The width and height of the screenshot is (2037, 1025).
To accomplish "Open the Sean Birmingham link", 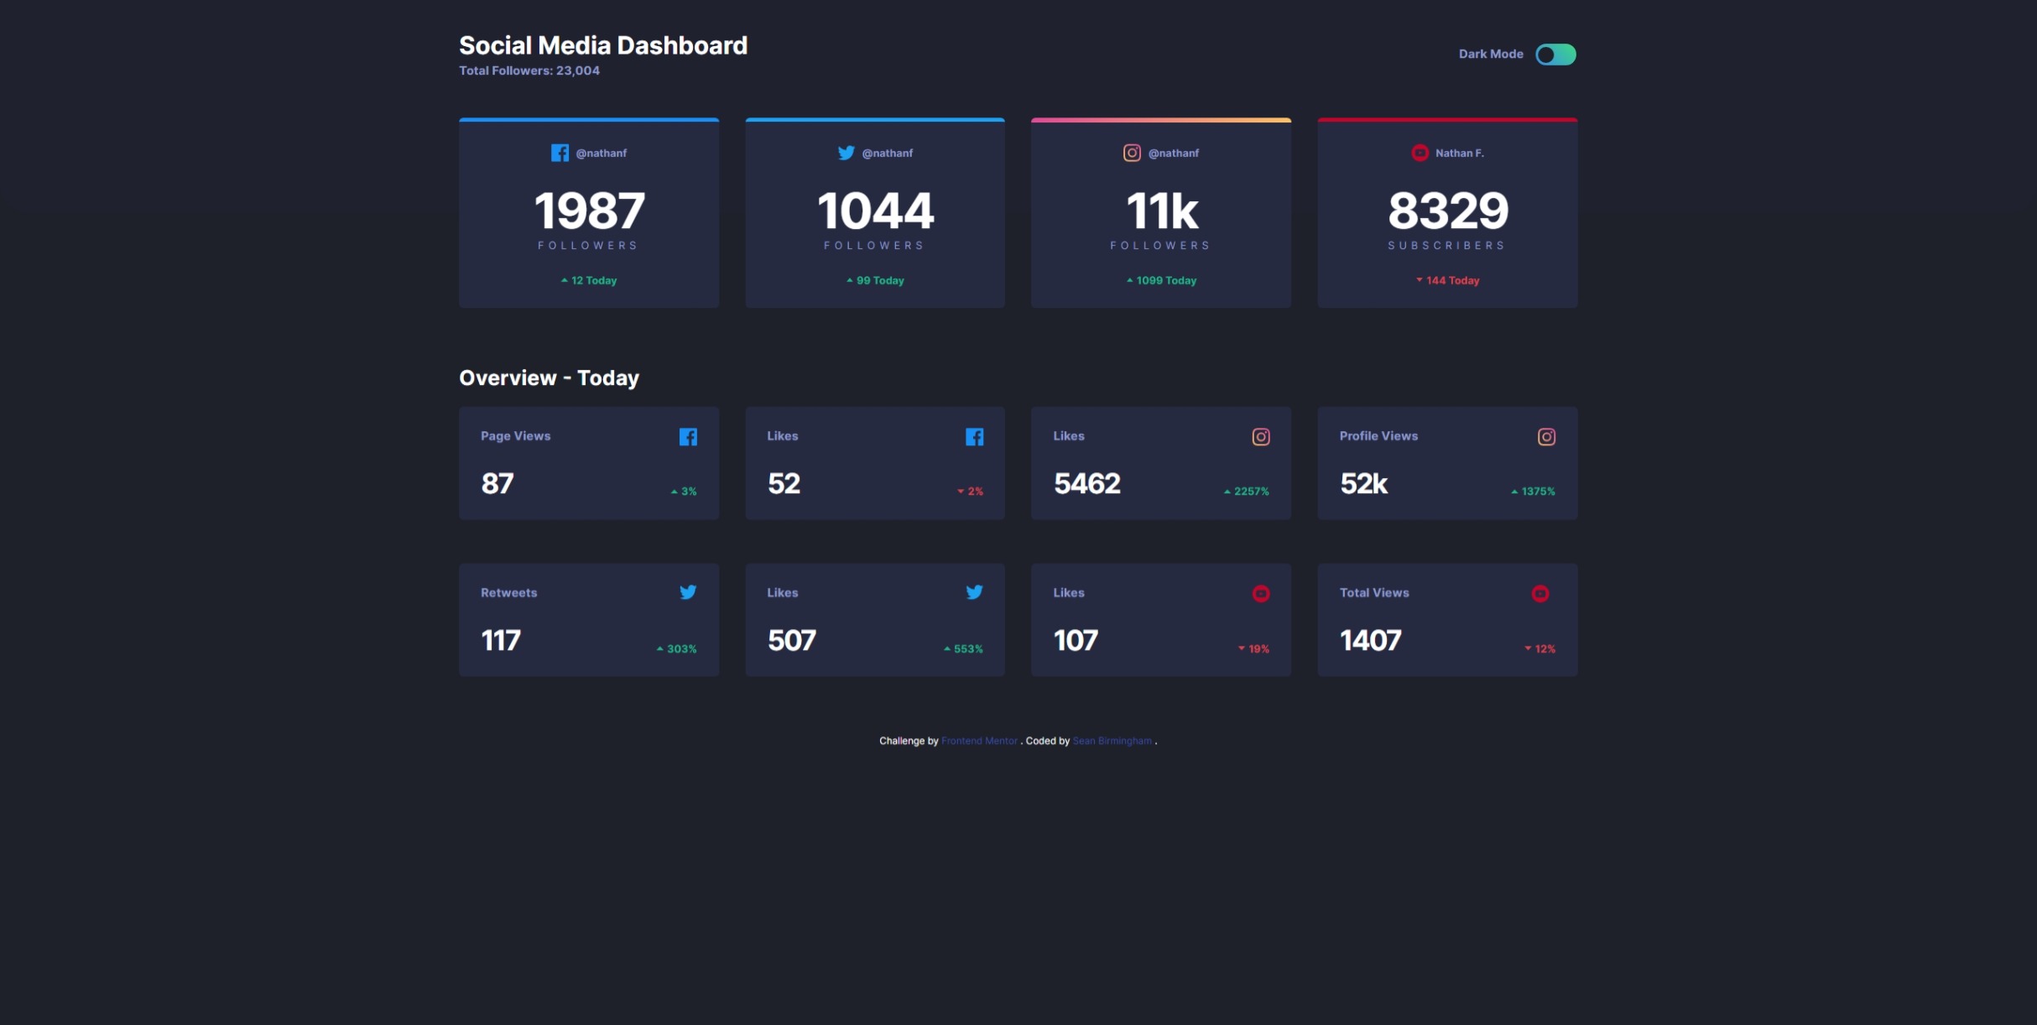I will [x=1112, y=741].
